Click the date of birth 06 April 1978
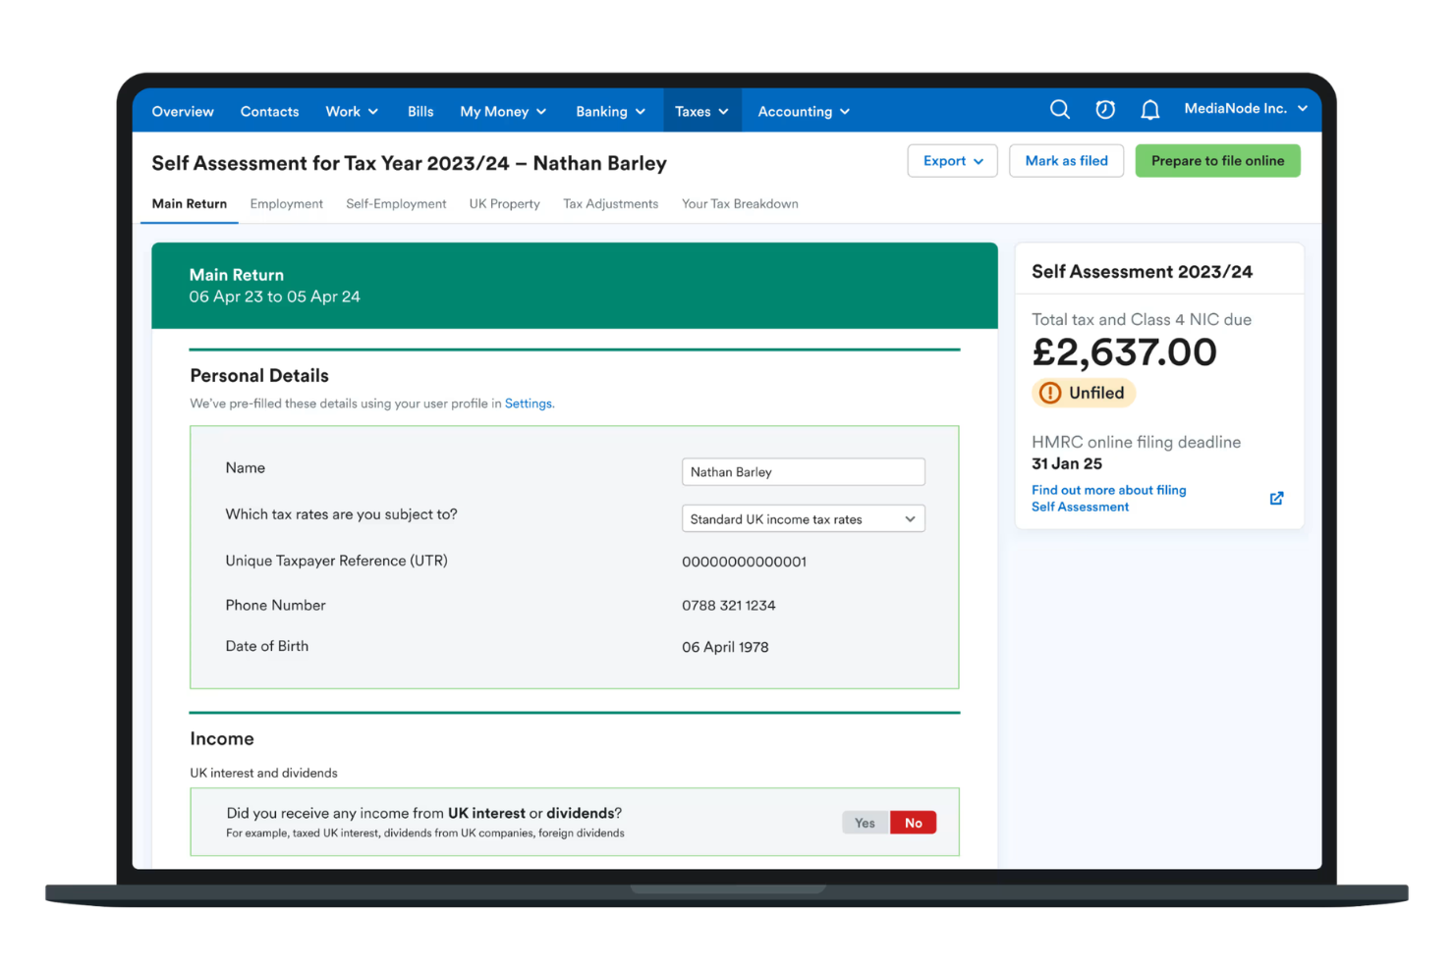Image resolution: width=1454 pixels, height=969 pixels. coord(725,647)
